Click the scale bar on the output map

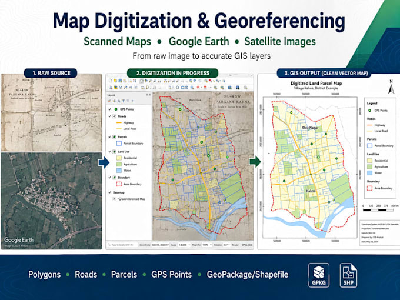(378, 210)
